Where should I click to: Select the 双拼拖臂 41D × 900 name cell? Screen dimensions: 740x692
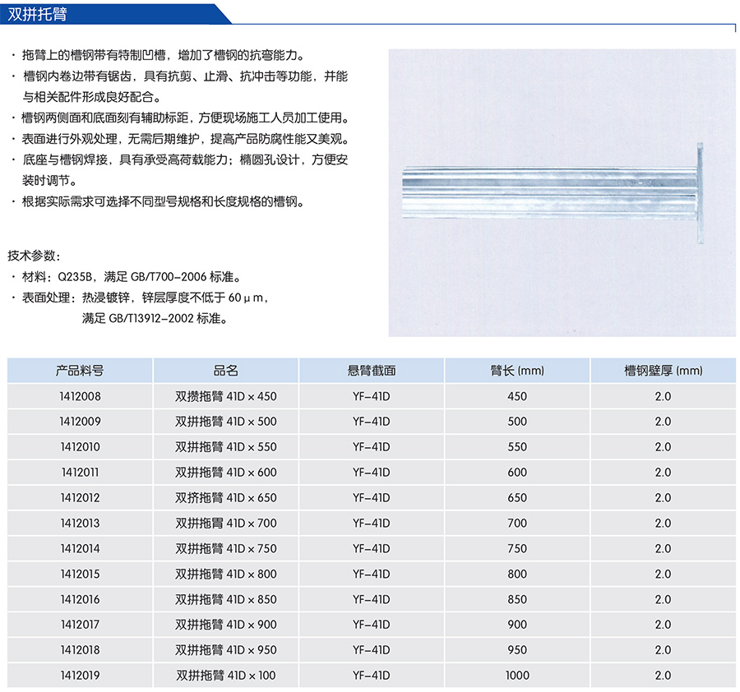(225, 625)
